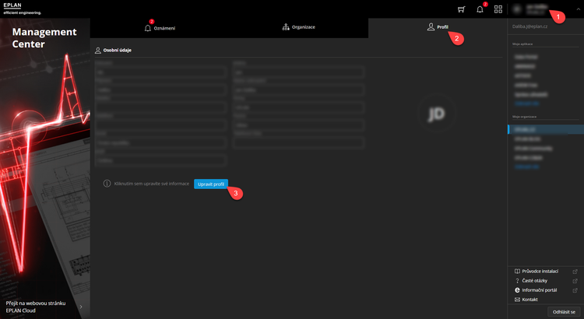This screenshot has height=319, width=584.
Task: Click the Daliba.j@eplan.cz email
Action: 529,26
